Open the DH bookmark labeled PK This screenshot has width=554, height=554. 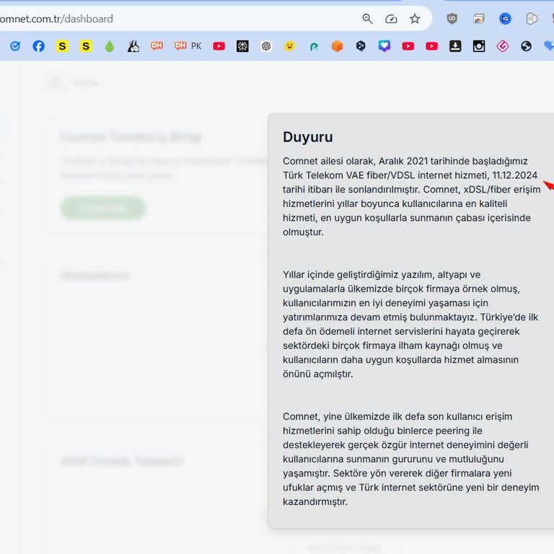[x=188, y=45]
